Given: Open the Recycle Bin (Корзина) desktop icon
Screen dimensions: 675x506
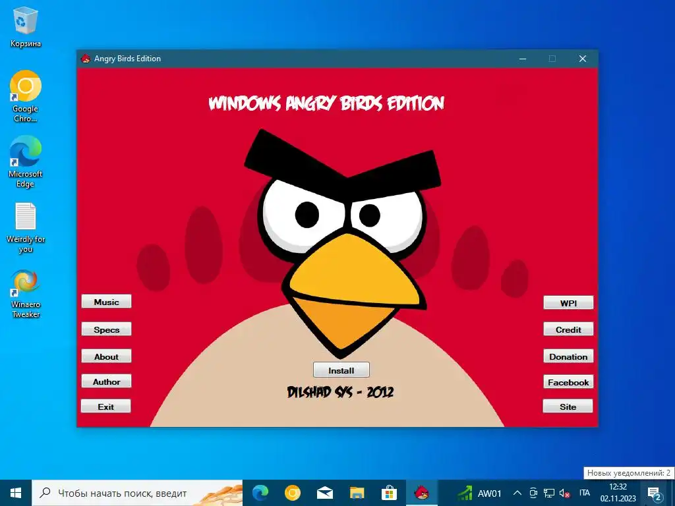Looking at the screenshot, I should (26, 27).
